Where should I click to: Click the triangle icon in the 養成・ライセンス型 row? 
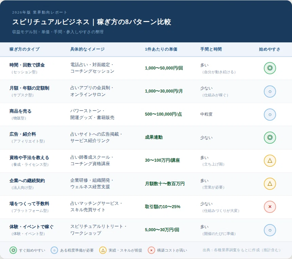click(x=270, y=161)
